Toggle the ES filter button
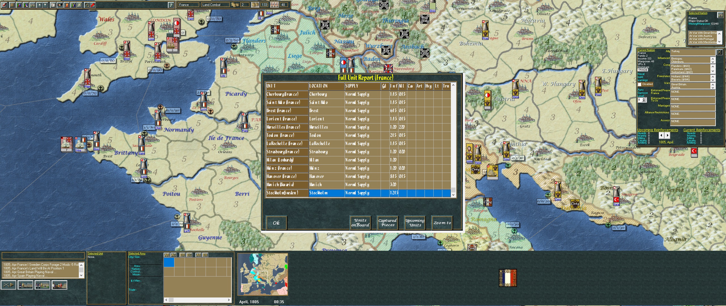This screenshot has width=726, height=306. pos(205,255)
